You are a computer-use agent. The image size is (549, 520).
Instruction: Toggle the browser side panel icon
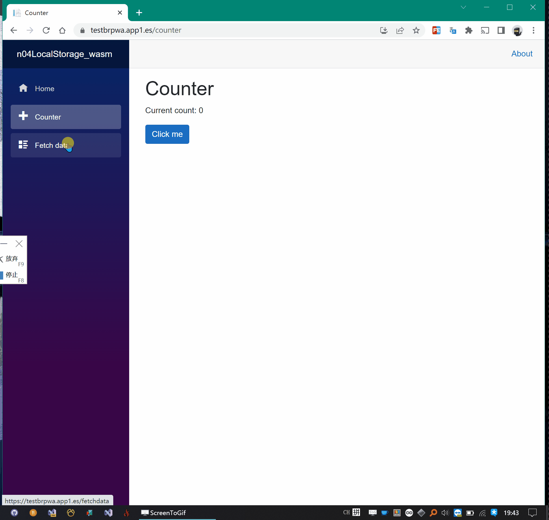(501, 30)
